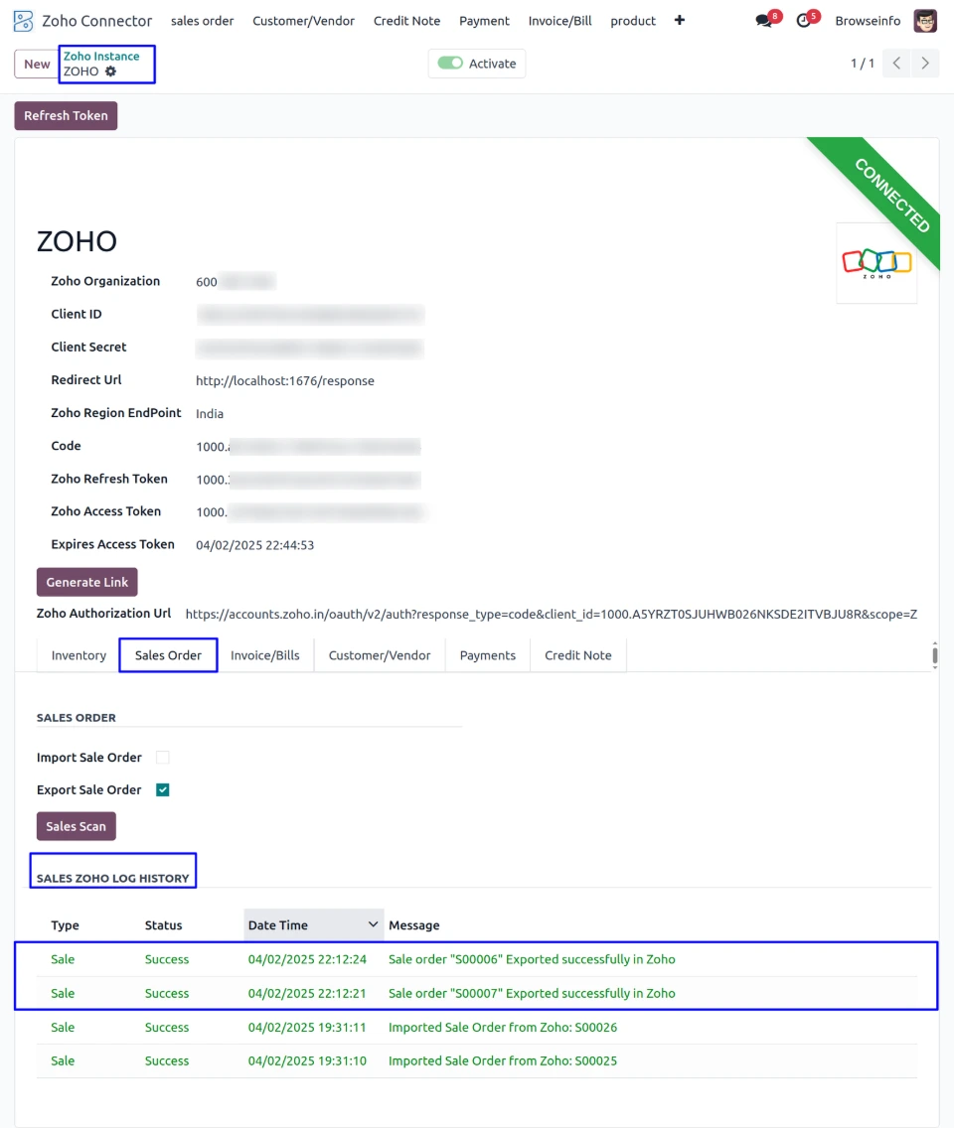Click the Zoho logo image
This screenshot has height=1128, width=954.
pos(876,262)
